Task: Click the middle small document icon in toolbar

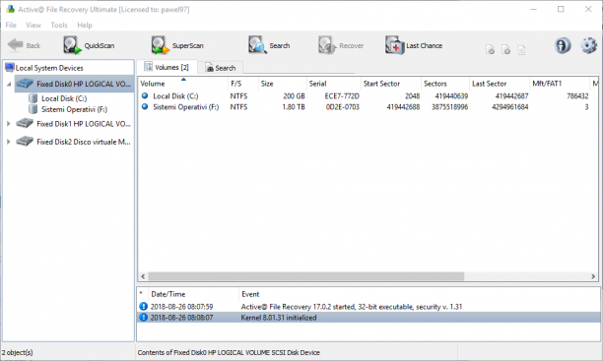Action: pyautogui.click(x=505, y=49)
